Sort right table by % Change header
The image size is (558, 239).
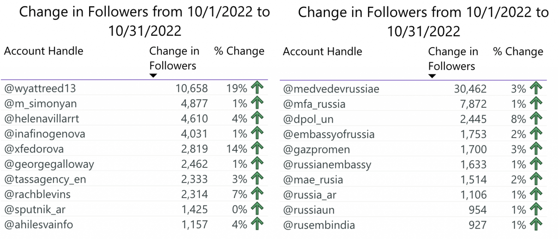coord(518,51)
